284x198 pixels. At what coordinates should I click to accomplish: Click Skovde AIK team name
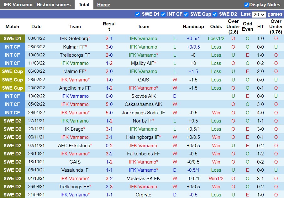pos(143,96)
